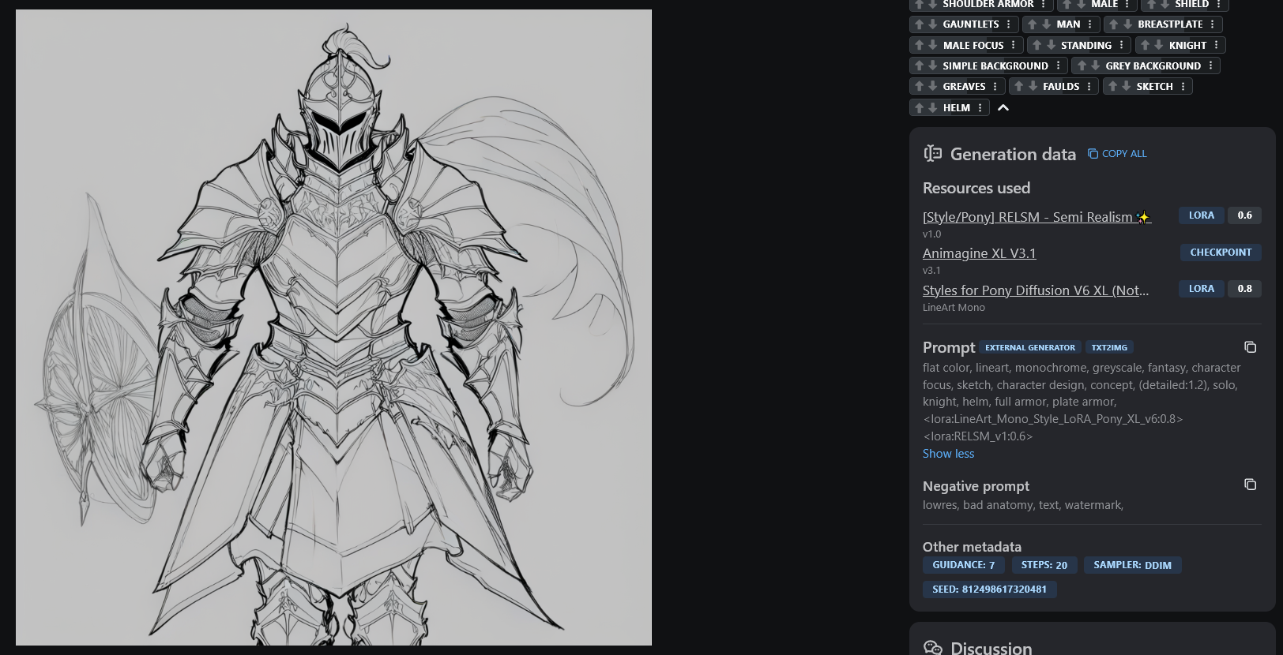Upvote the MAN tag
The image size is (1283, 655).
pyautogui.click(x=1033, y=24)
